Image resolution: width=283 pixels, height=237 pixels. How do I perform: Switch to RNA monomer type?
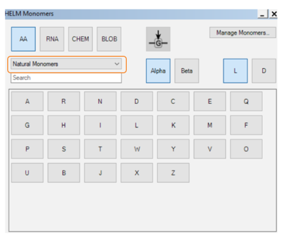[52, 39]
